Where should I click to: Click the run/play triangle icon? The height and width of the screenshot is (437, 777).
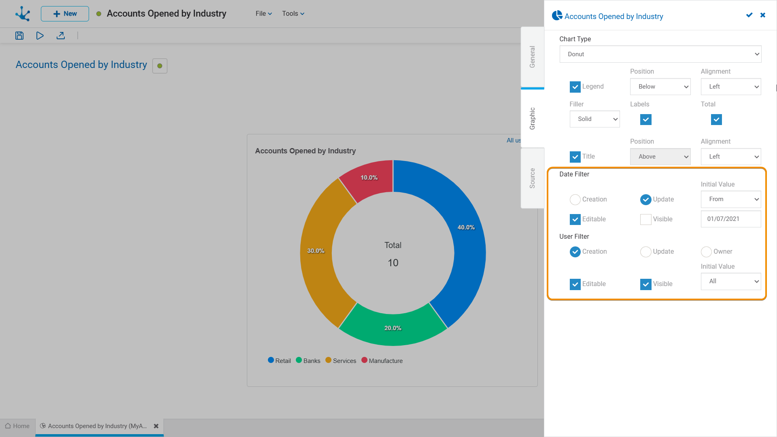tap(40, 36)
